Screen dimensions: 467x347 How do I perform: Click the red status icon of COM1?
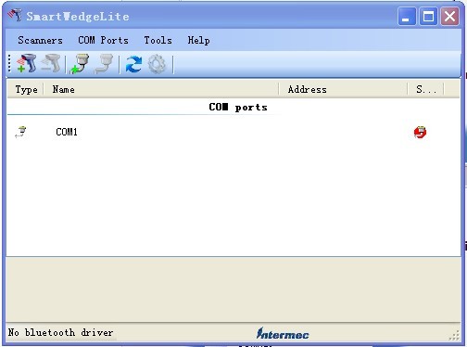(420, 132)
